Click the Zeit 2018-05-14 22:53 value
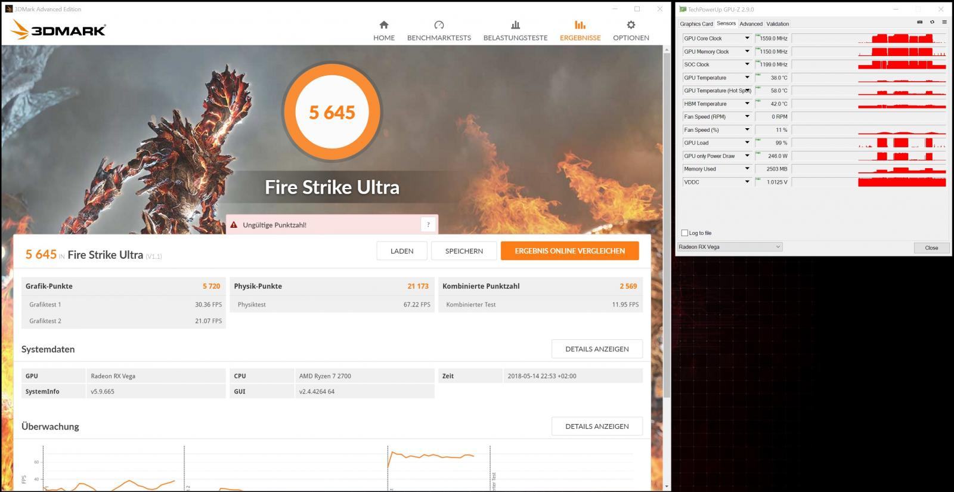 573,376
